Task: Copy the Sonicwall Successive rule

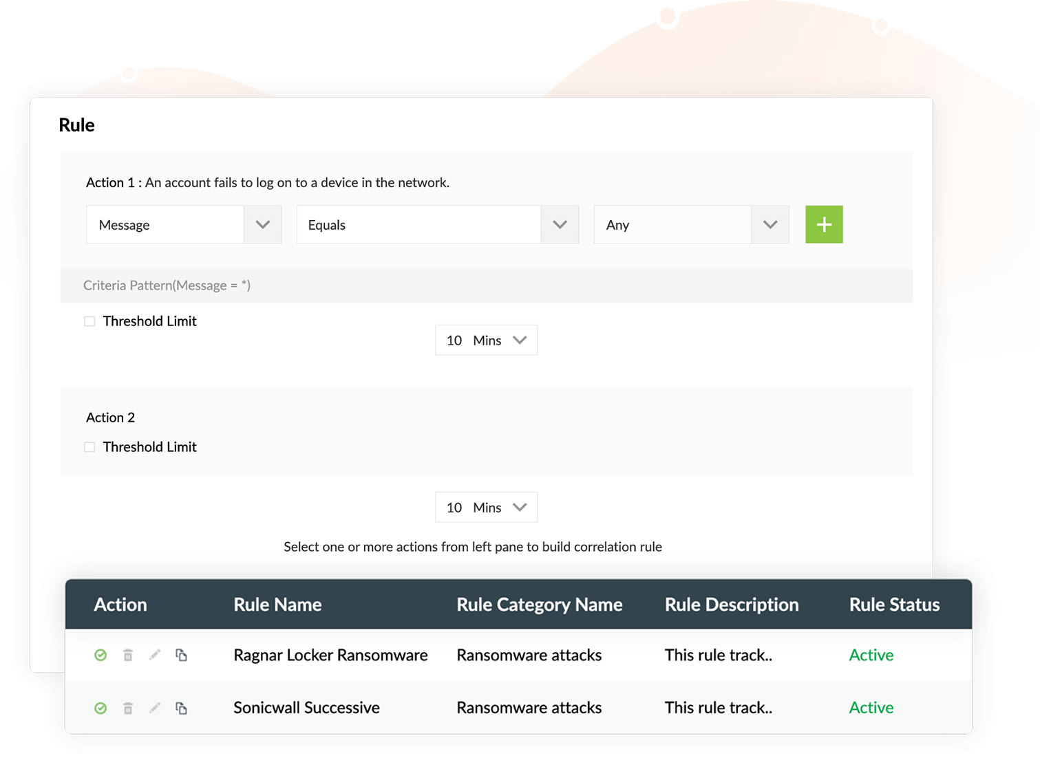Action: (181, 708)
